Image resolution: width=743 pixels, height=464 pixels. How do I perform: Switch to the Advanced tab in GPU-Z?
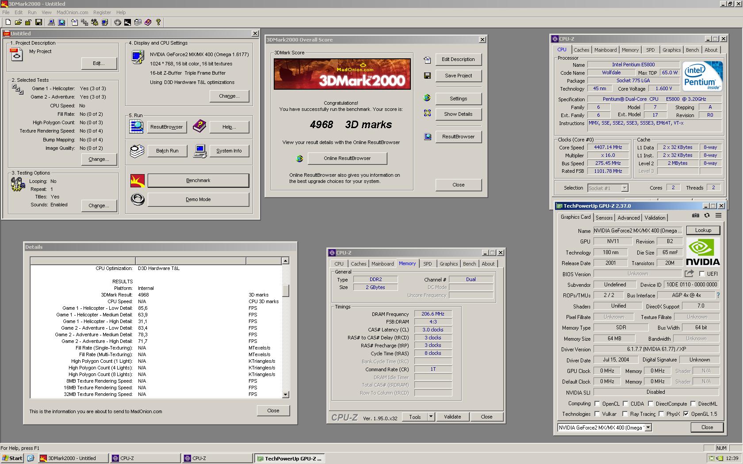(628, 217)
